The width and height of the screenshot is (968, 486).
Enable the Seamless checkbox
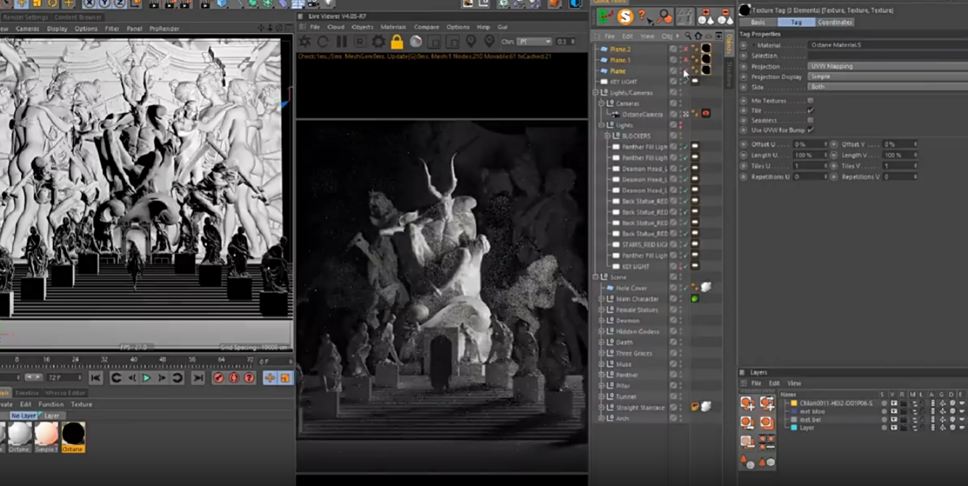click(810, 120)
